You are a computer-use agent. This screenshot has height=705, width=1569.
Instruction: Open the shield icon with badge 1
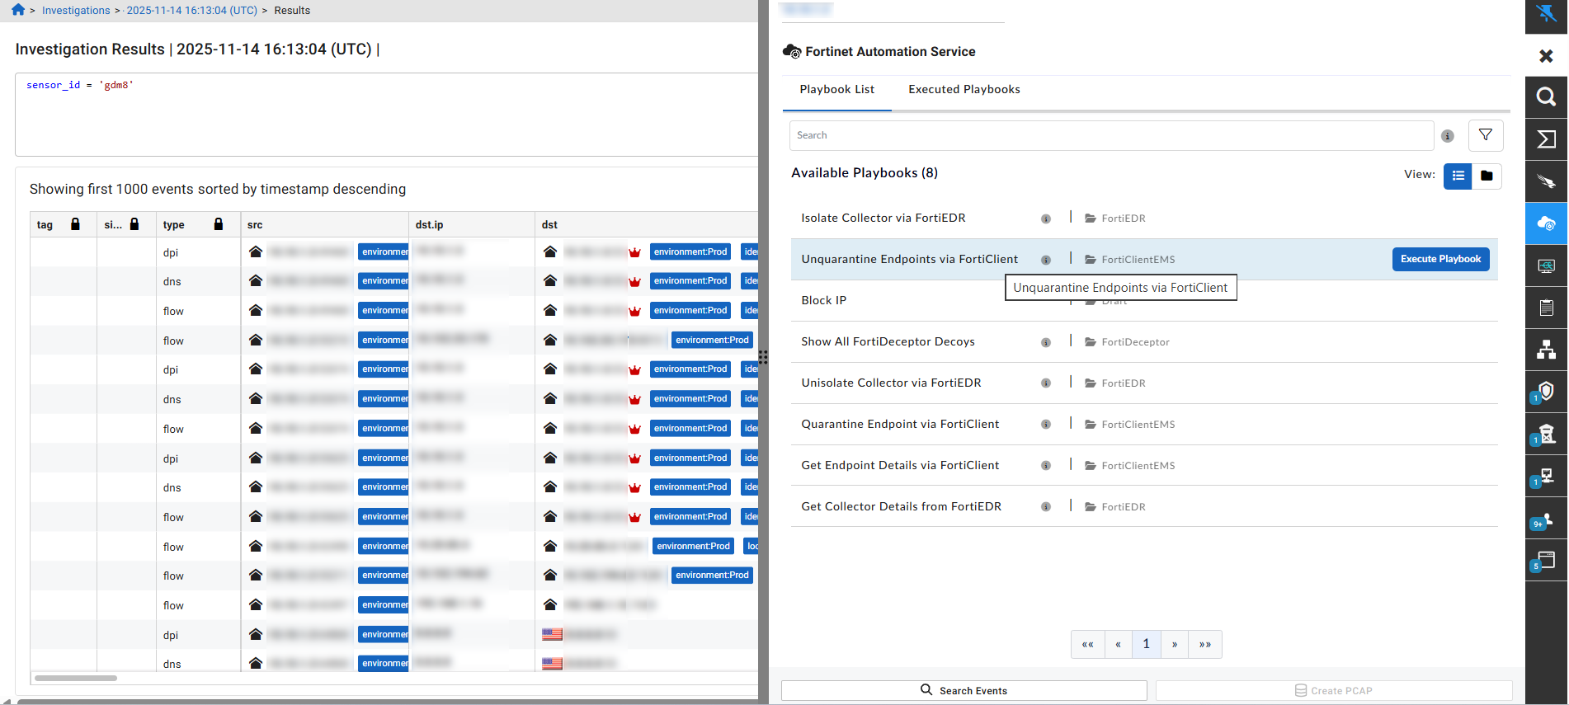click(1545, 392)
